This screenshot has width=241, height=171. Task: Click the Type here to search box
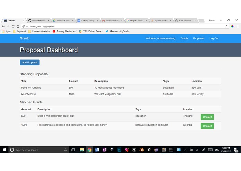tap(39, 150)
